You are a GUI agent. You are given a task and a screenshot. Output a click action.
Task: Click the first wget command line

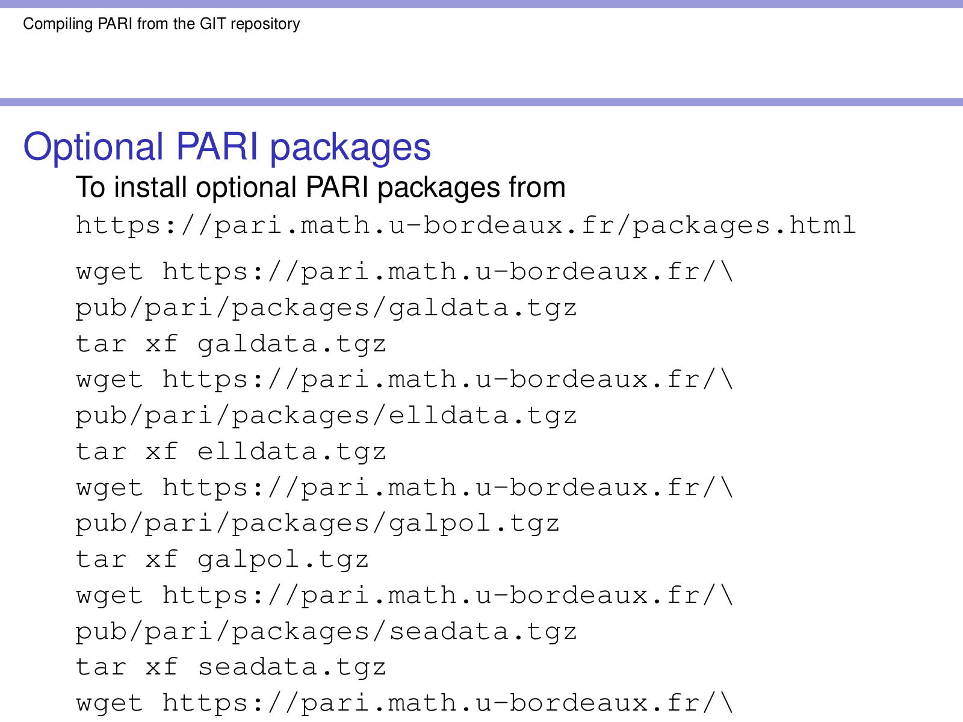(404, 272)
